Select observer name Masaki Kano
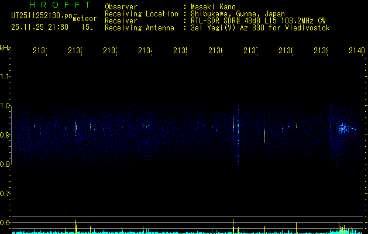 tap(213, 7)
